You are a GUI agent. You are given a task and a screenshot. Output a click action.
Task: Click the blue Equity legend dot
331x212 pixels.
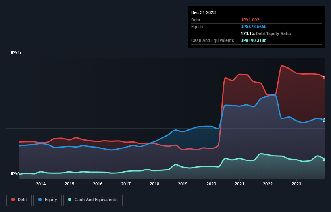(40, 200)
